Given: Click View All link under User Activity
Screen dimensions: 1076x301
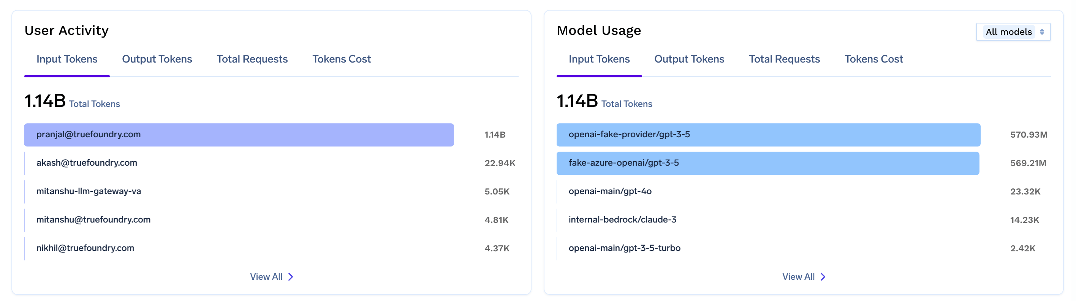Looking at the screenshot, I should [x=272, y=277].
